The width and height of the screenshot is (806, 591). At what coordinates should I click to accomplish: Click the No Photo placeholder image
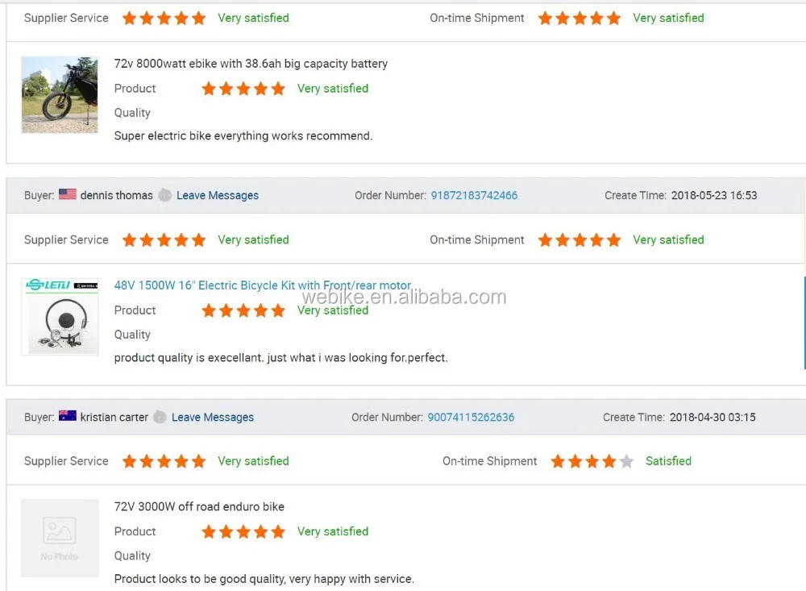pyautogui.click(x=60, y=538)
